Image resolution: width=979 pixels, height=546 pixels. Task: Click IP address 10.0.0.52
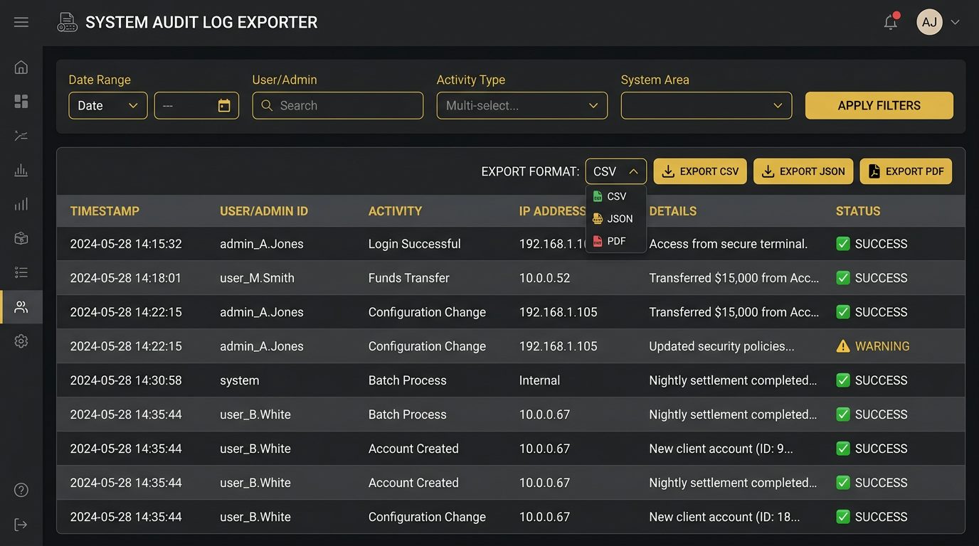click(544, 278)
